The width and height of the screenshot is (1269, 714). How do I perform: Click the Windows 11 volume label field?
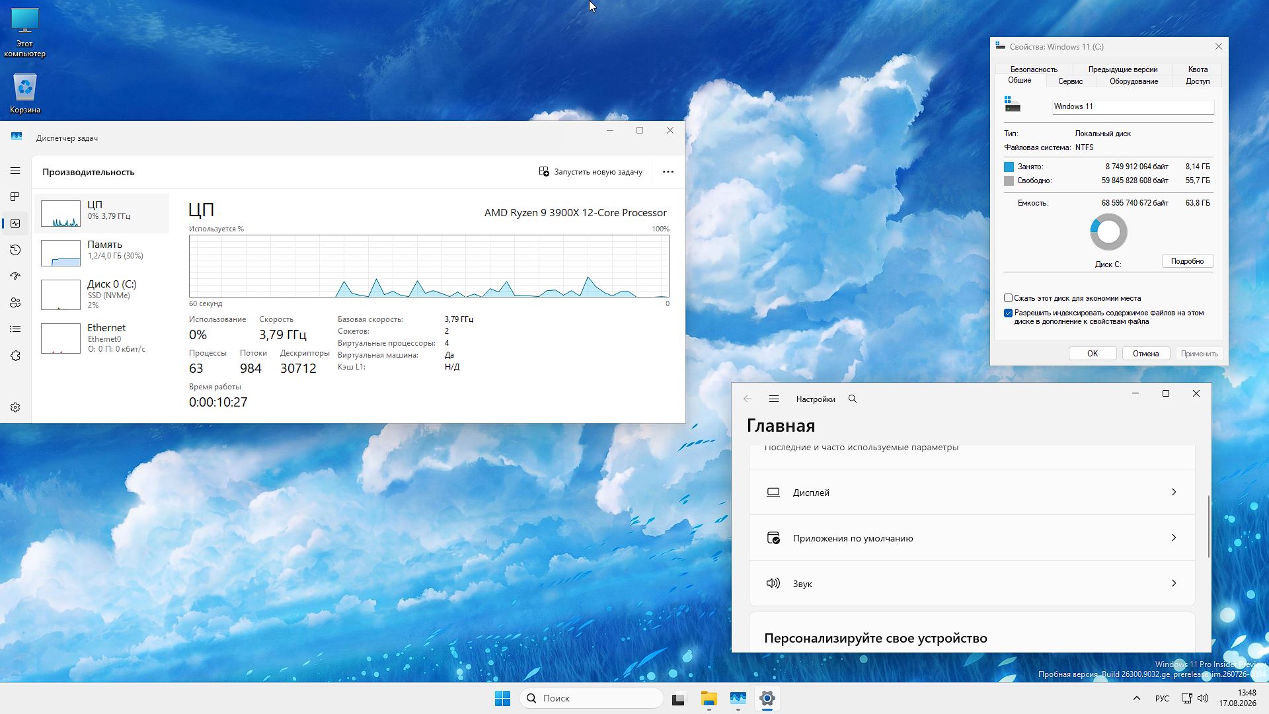coord(1133,106)
